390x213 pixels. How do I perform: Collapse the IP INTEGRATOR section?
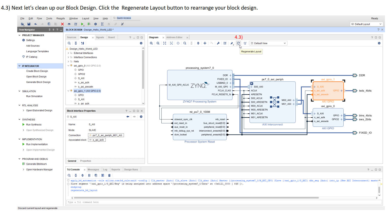pos(20,66)
